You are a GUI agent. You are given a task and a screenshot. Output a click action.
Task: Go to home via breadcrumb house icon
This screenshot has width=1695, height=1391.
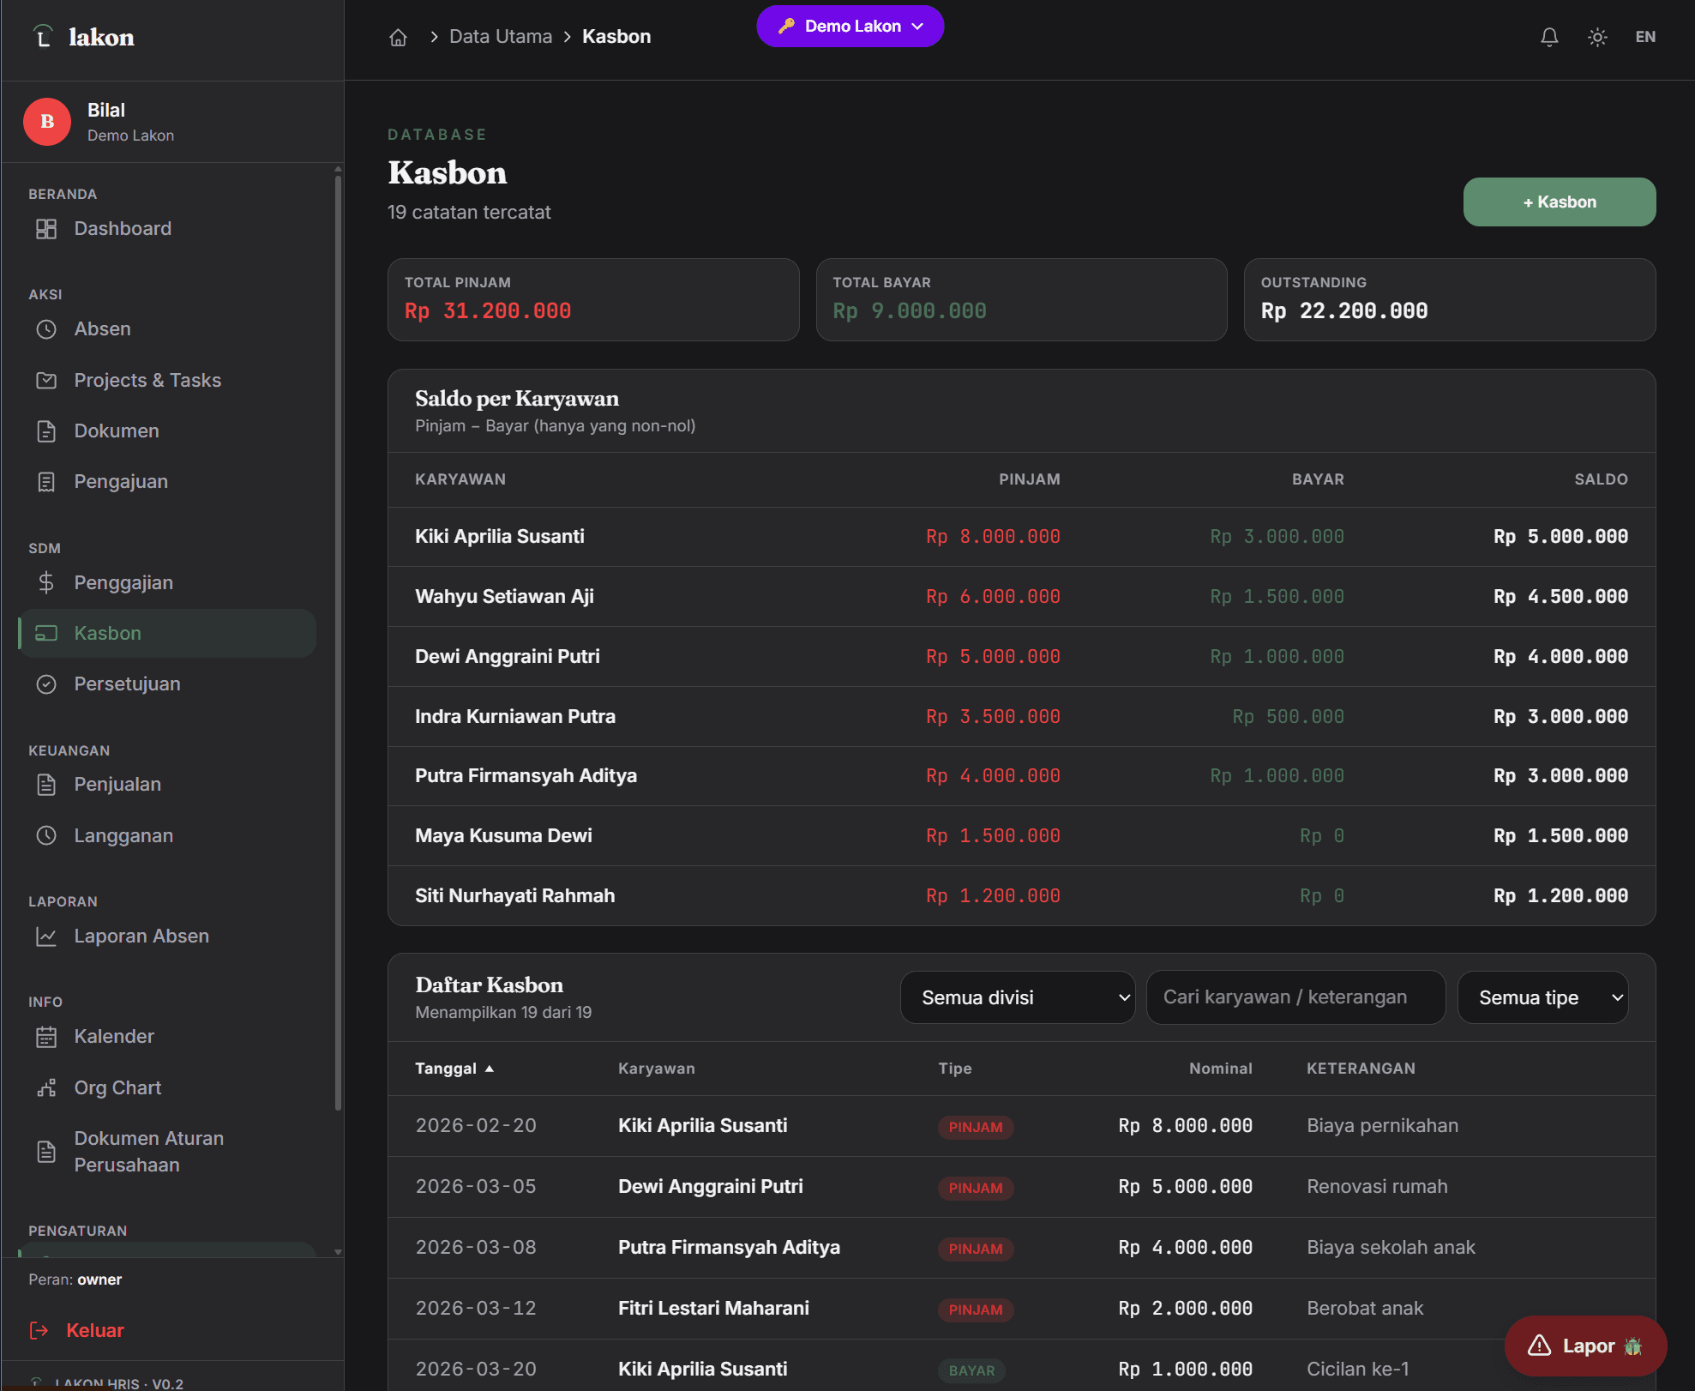pos(398,37)
